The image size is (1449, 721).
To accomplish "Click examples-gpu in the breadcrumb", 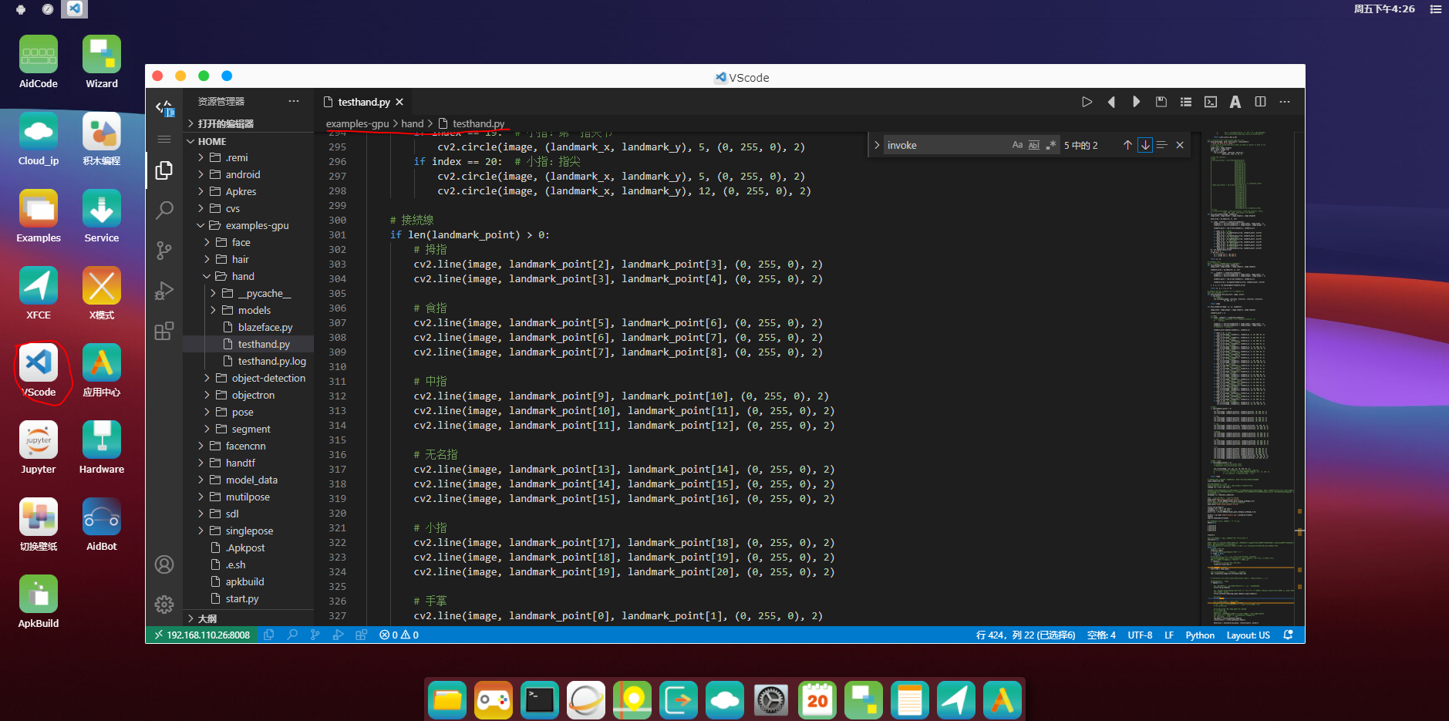I will coord(357,123).
